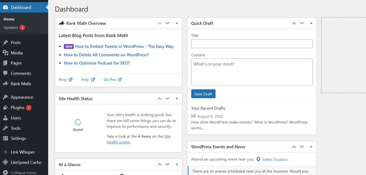Click the Go Pro link
This screenshot has width=366, height=175.
coord(110,79)
